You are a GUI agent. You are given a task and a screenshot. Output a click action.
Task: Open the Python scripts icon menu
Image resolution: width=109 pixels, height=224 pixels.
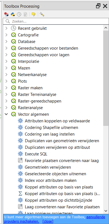(13, 14)
